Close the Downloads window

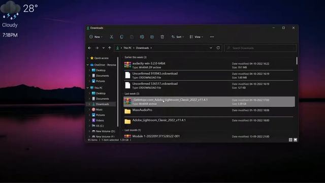294,27
